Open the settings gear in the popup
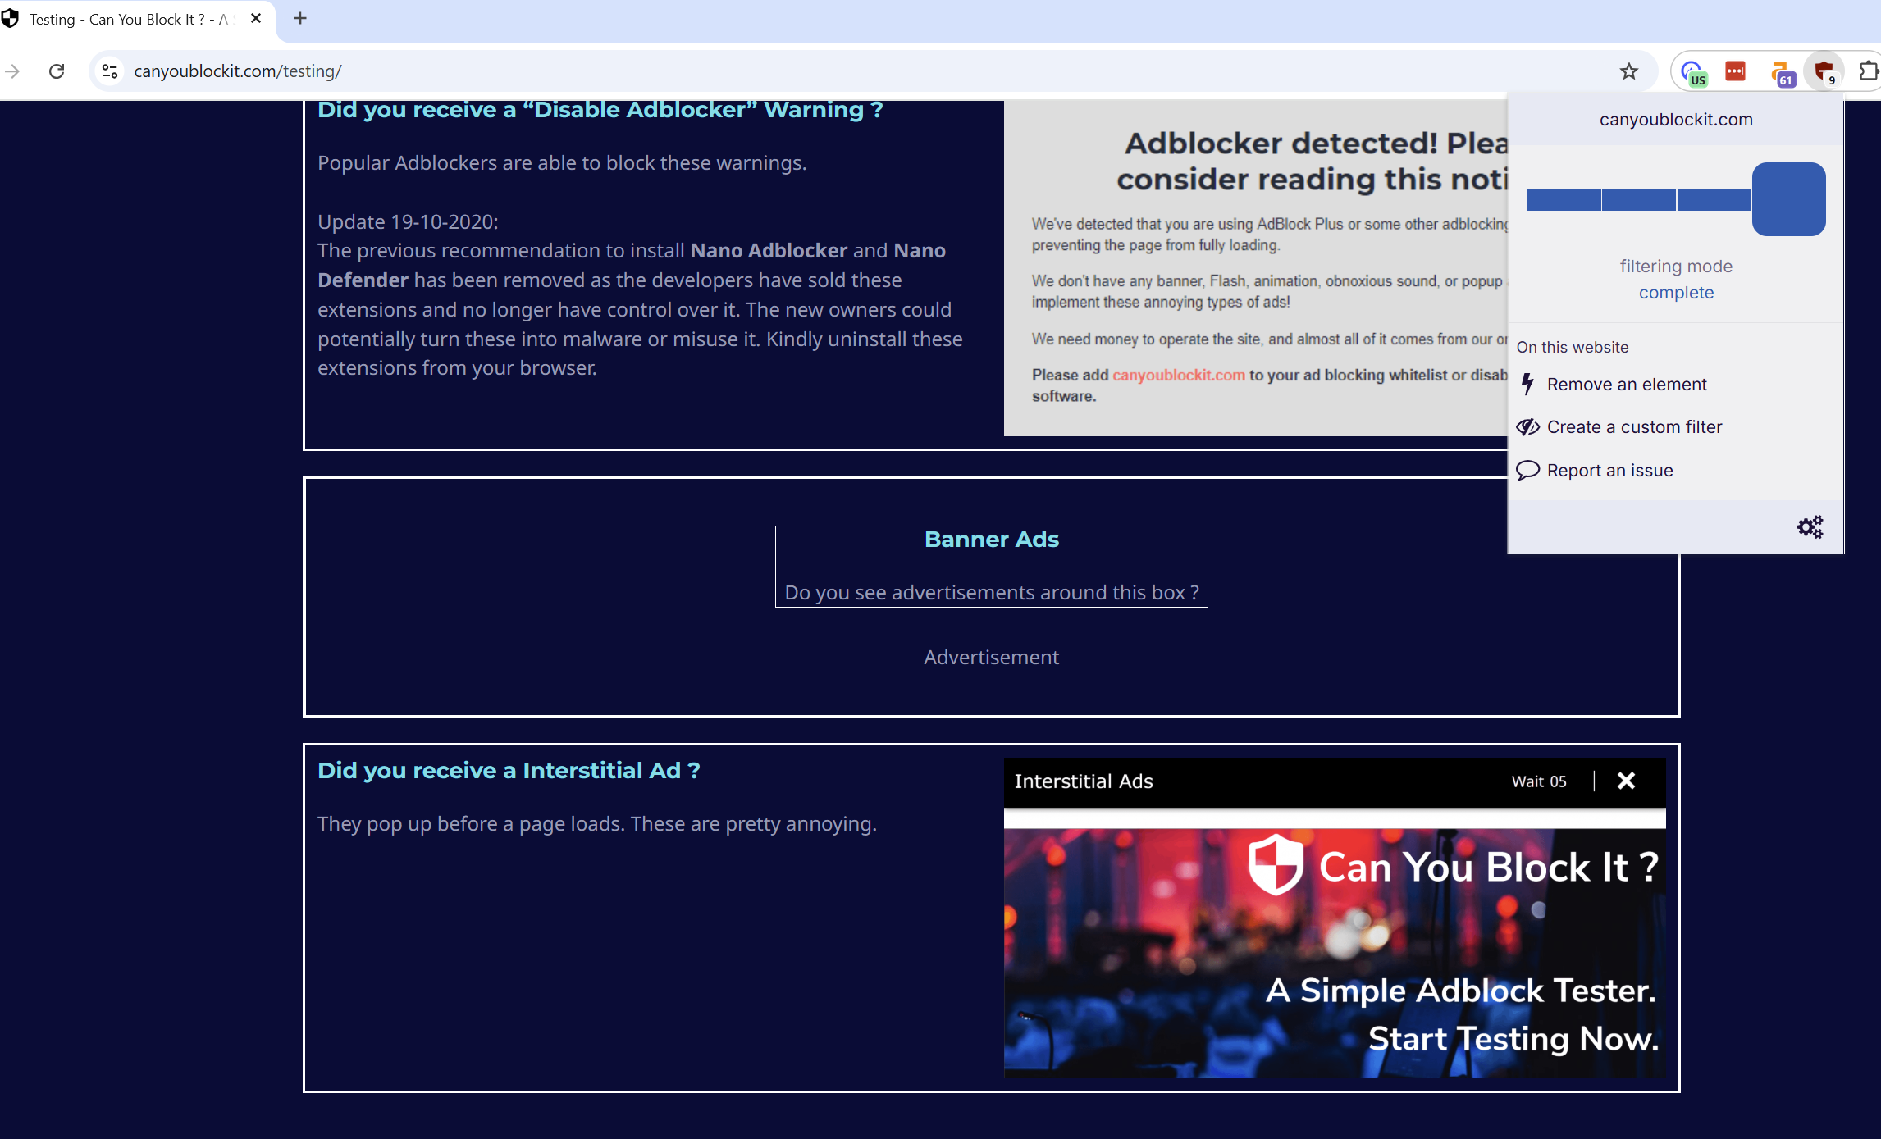This screenshot has height=1139, width=1881. click(x=1810, y=526)
